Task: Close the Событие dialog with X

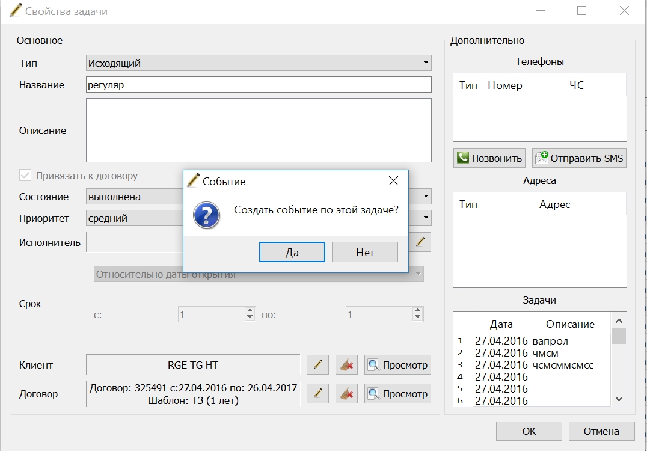Action: tap(394, 181)
